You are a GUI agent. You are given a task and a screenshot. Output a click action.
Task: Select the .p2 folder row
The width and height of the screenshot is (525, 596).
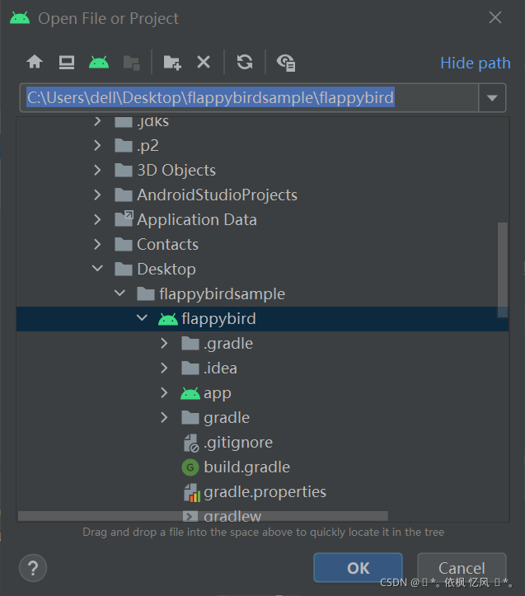pyautogui.click(x=262, y=145)
